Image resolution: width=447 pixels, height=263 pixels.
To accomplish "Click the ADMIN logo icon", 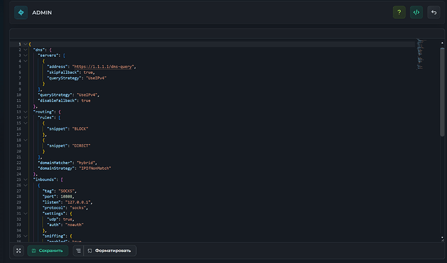I will point(21,12).
